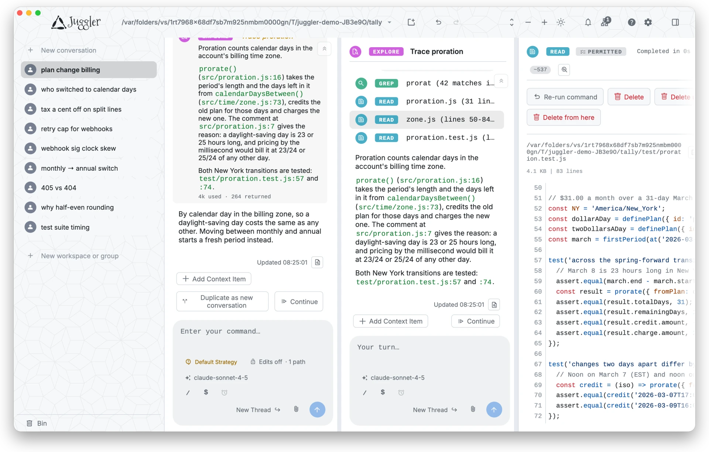709x452 pixels.
Task: Click the alarm clock icon in left composer
Action: pyautogui.click(x=224, y=393)
